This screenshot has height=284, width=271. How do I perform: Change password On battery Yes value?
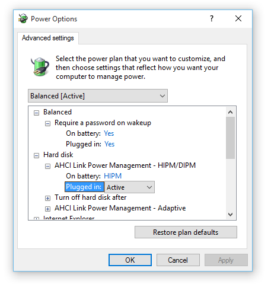(109, 133)
